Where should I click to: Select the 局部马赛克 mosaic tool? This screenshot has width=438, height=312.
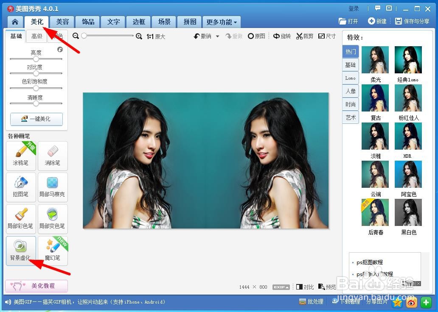pyautogui.click(x=53, y=187)
